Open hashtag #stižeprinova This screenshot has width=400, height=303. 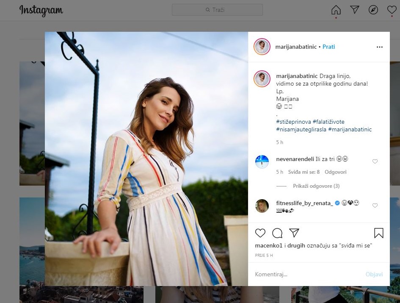pyautogui.click(x=293, y=122)
